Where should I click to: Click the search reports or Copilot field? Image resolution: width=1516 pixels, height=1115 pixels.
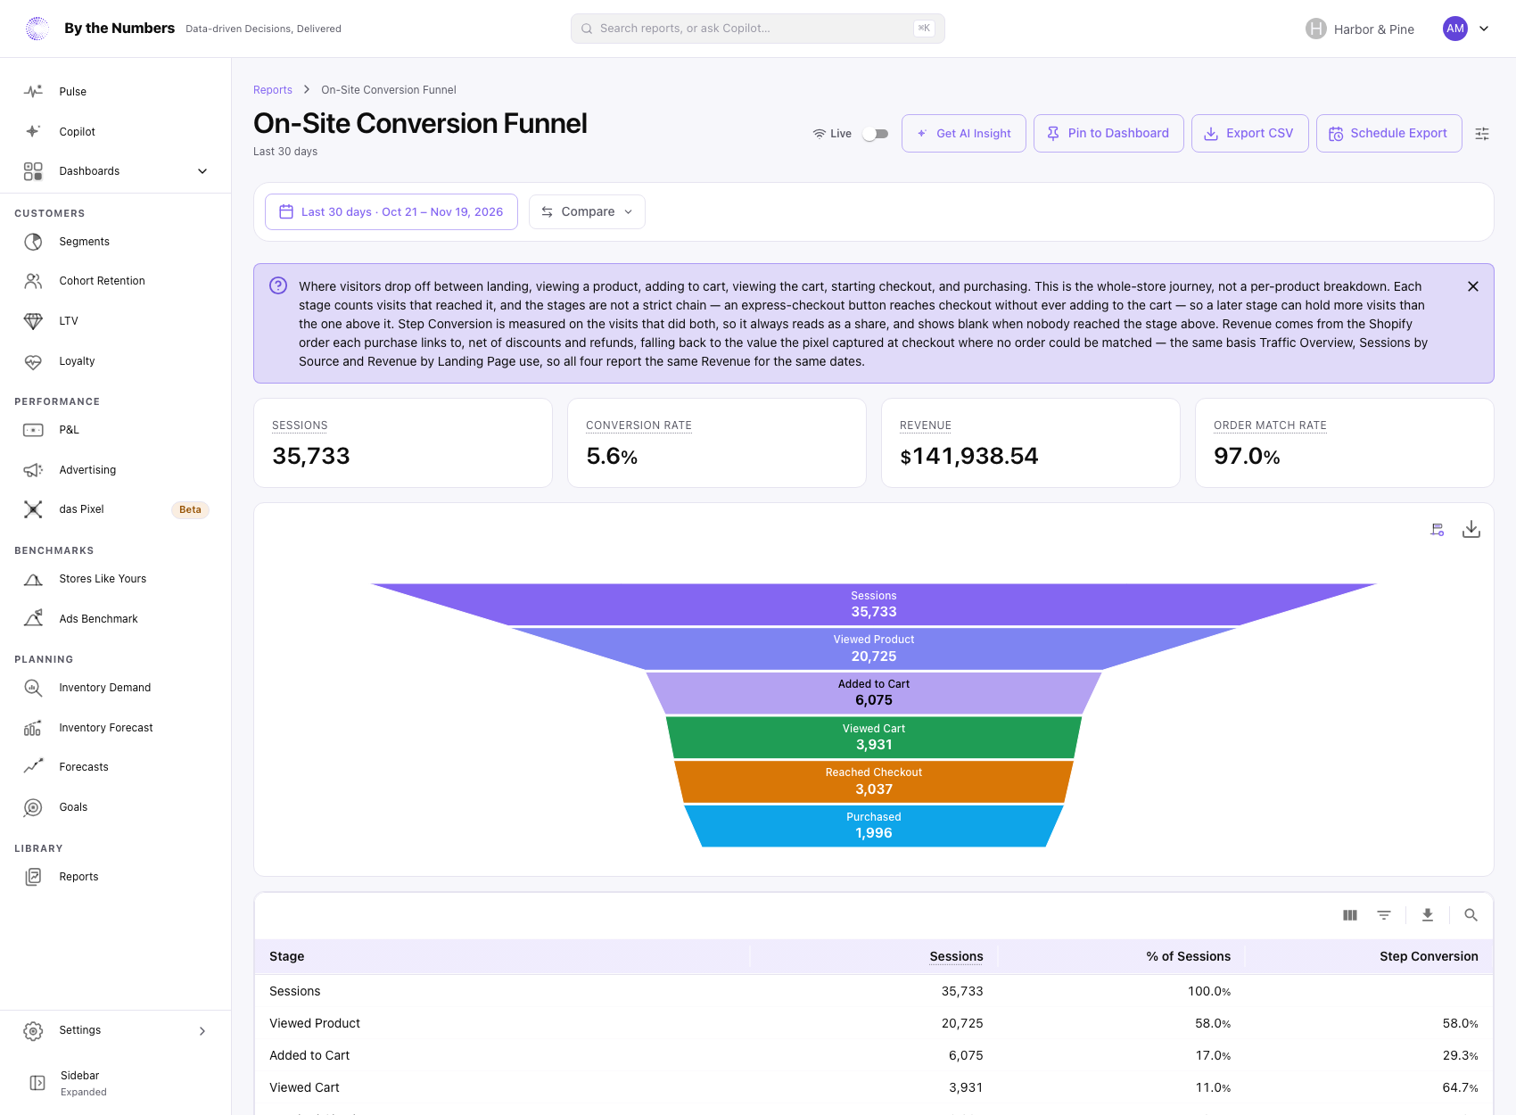click(x=758, y=29)
